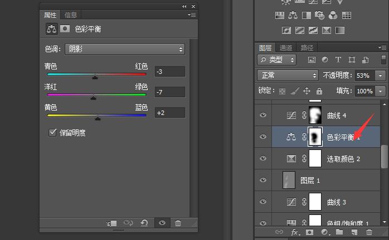Add a Gradient Map adjustment layer
Screen dimensions: 389x240
click(340, 31)
